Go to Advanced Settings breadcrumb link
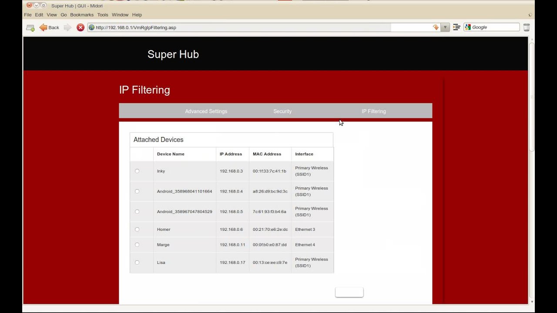 206,111
